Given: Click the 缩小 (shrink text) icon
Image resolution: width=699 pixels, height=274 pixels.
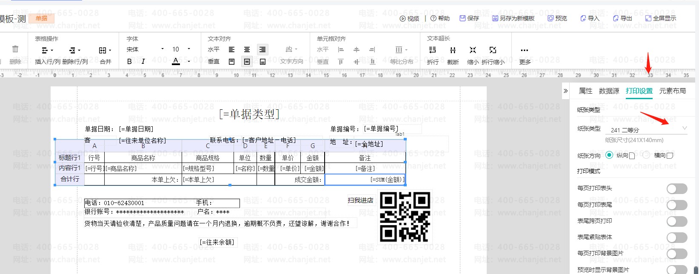Looking at the screenshot, I should click(x=473, y=50).
